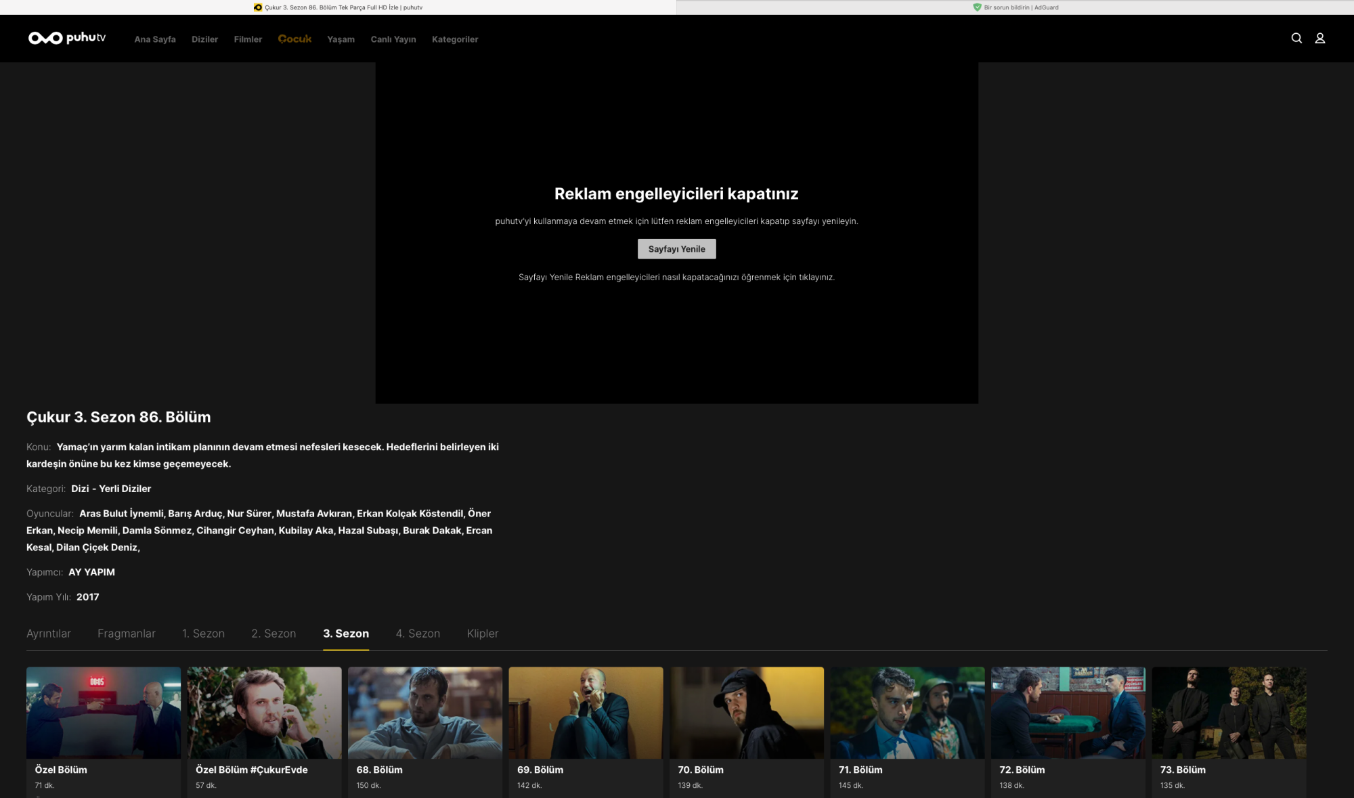Open the 4. Sezon episode list

pos(418,634)
